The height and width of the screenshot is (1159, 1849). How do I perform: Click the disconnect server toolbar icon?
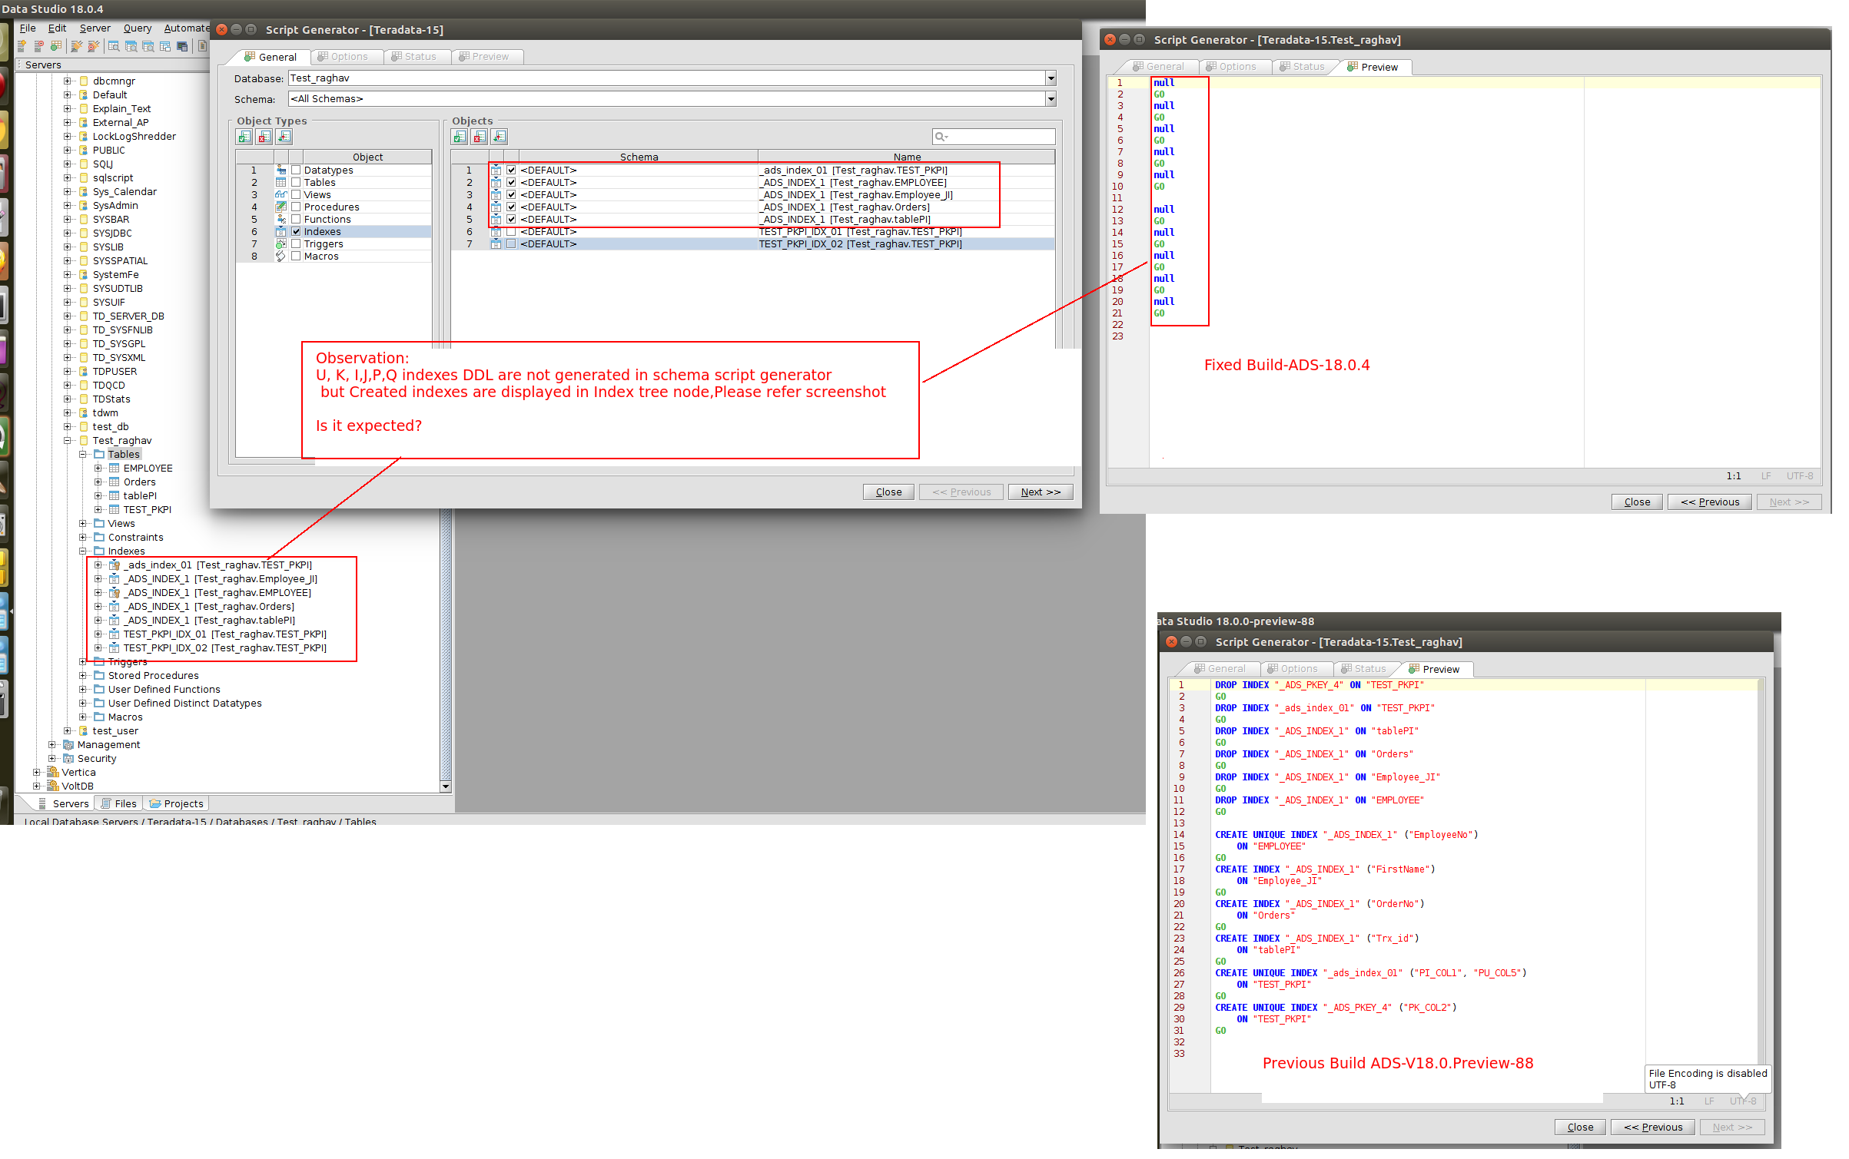[x=94, y=46]
